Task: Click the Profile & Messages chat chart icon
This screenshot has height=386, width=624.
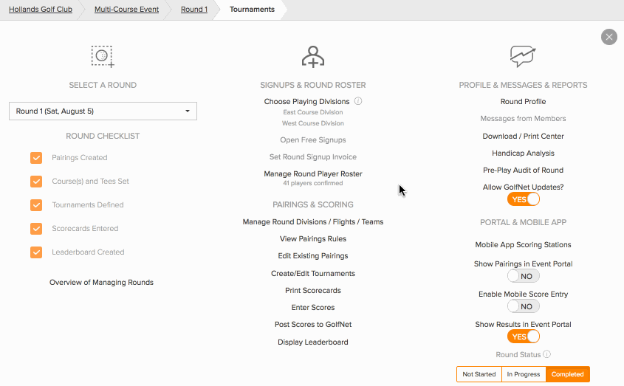Action: (x=523, y=57)
